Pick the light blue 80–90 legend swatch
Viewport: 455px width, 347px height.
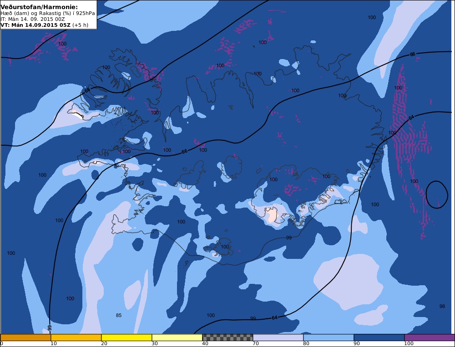tap(329, 337)
